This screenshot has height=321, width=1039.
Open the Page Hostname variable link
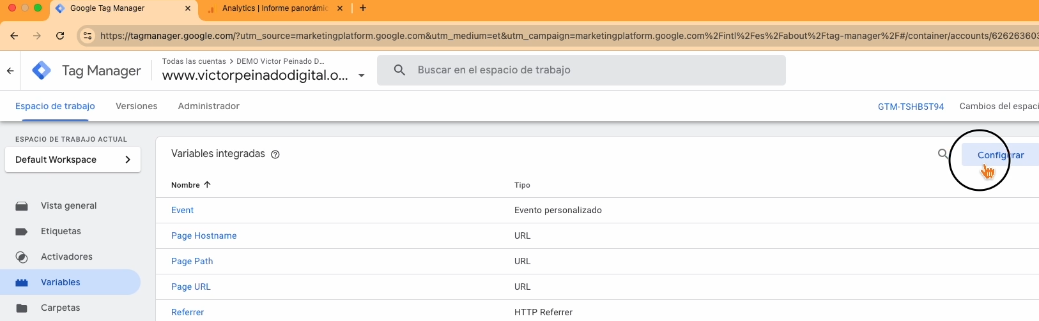tap(204, 236)
